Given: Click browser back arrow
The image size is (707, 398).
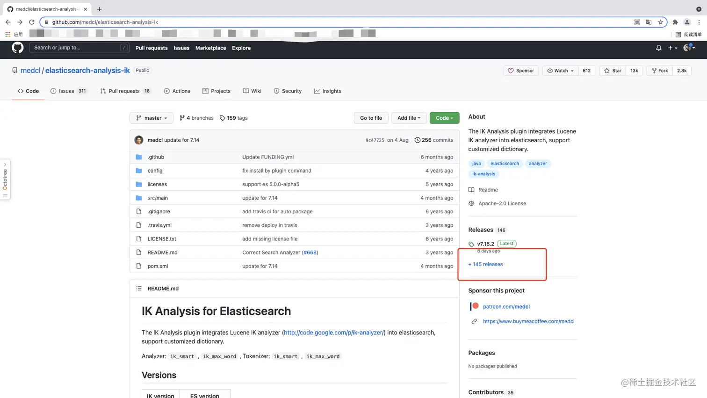Looking at the screenshot, I should coord(8,22).
